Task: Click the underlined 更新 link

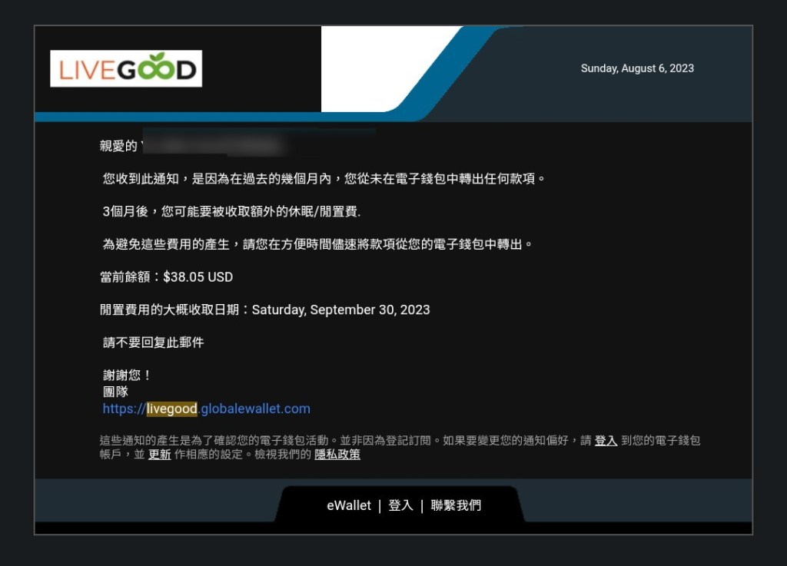Action: 159,455
